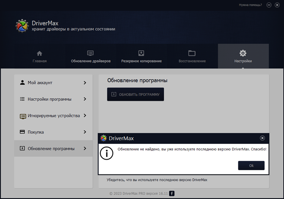This screenshot has height=199, width=284.
Task: Click the Убедитесь, что вы используете hint text
Action: pyautogui.click(x=157, y=180)
